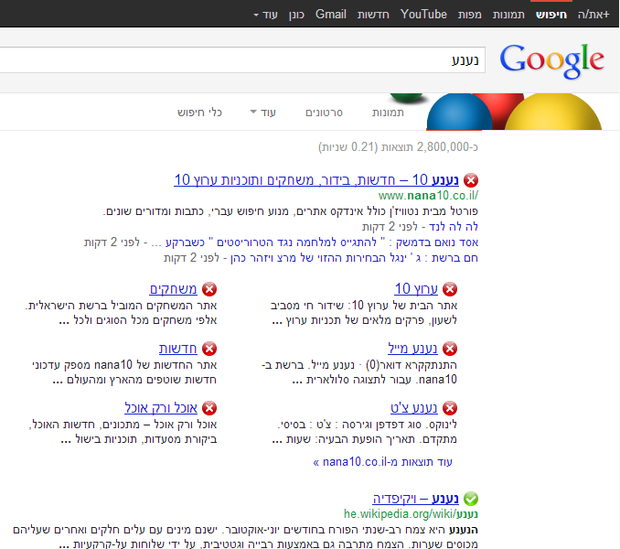Screen dimensions: 620x549
Task: Click red X icon beside ערוץ 10 sitelink
Action: coord(450,289)
